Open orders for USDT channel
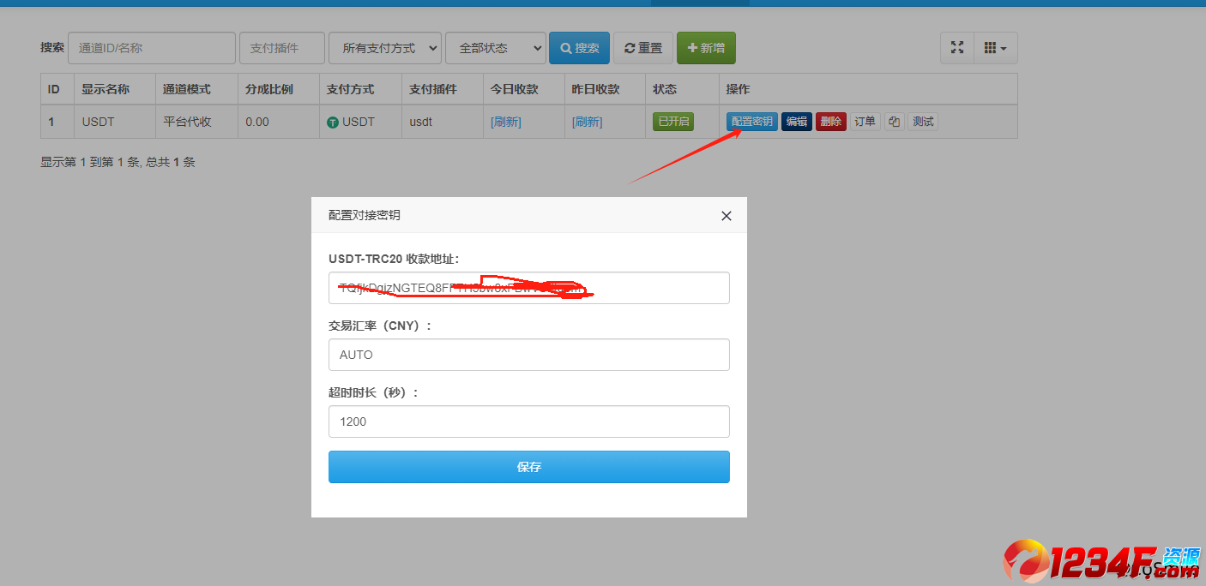This screenshot has height=586, width=1206. tap(865, 122)
